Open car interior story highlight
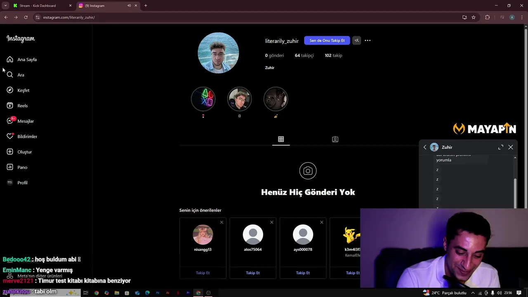528x297 pixels. point(276,99)
